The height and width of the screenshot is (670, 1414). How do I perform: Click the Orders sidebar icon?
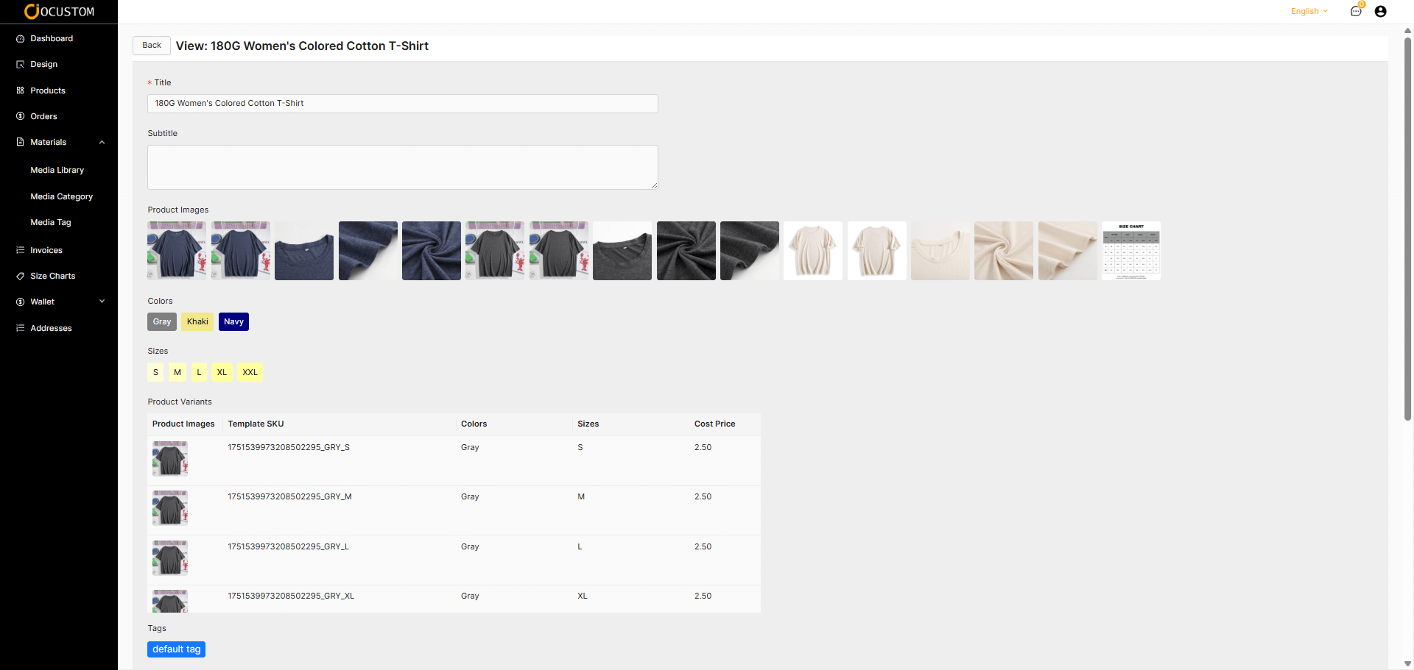coord(21,116)
